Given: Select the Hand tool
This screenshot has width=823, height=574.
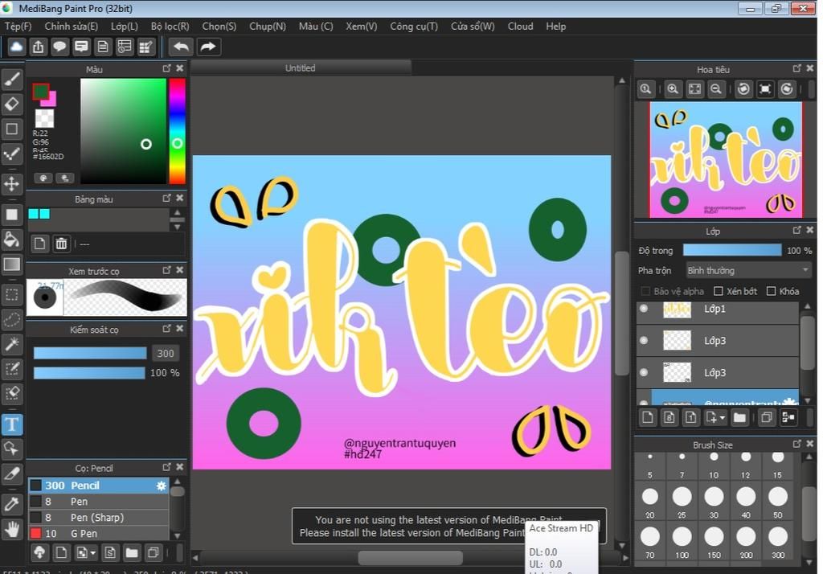Looking at the screenshot, I should tap(12, 529).
